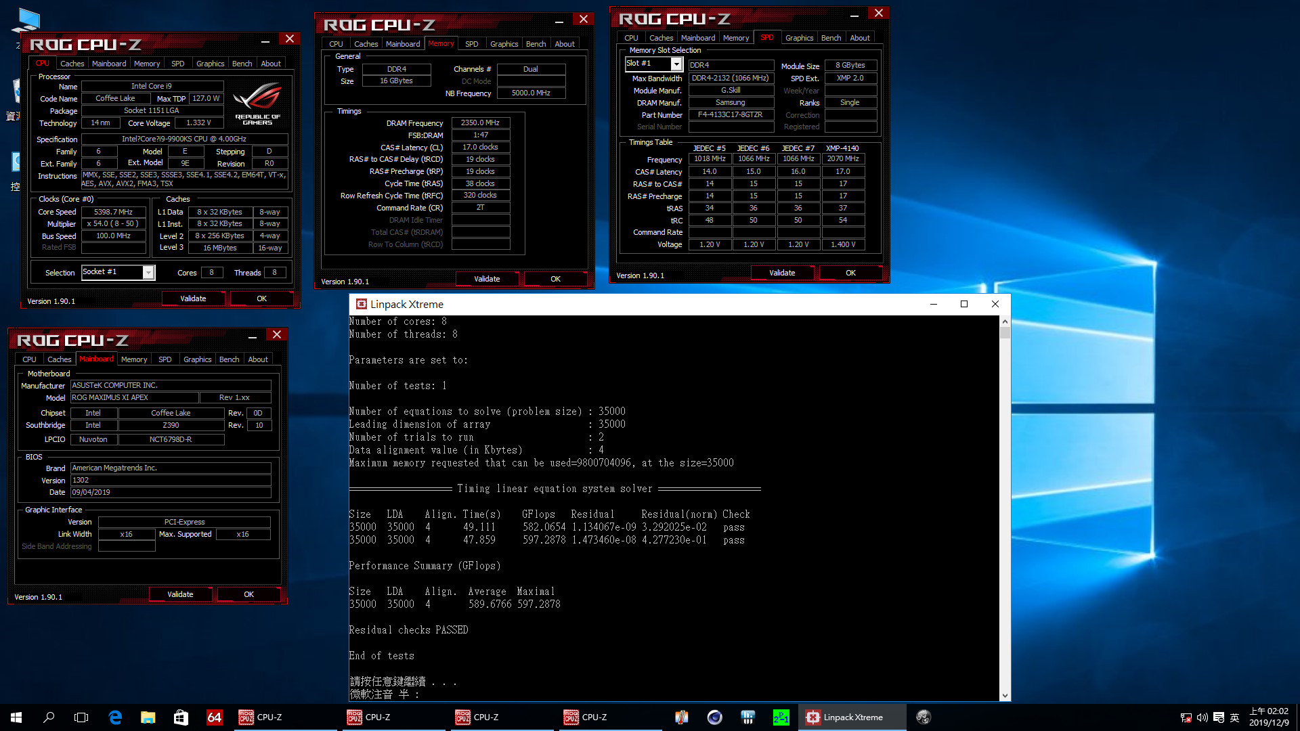Click the BIOS Date field 09/04/2019
This screenshot has height=731, width=1300.
171,493
